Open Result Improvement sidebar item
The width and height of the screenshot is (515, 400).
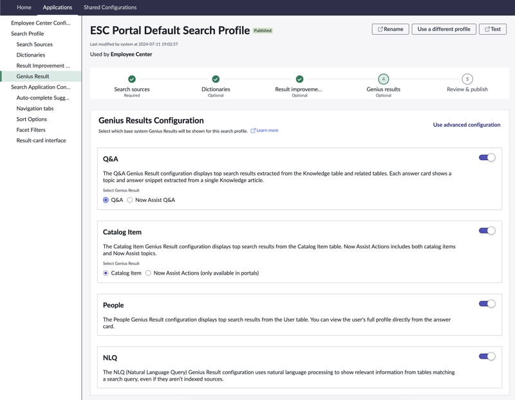pyautogui.click(x=43, y=66)
